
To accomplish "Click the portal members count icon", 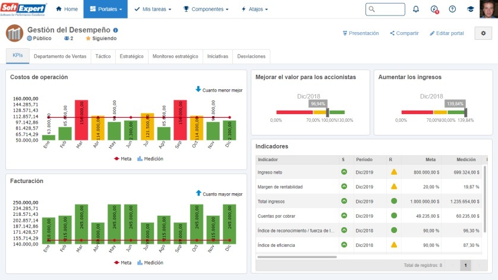I will tap(68, 39).
